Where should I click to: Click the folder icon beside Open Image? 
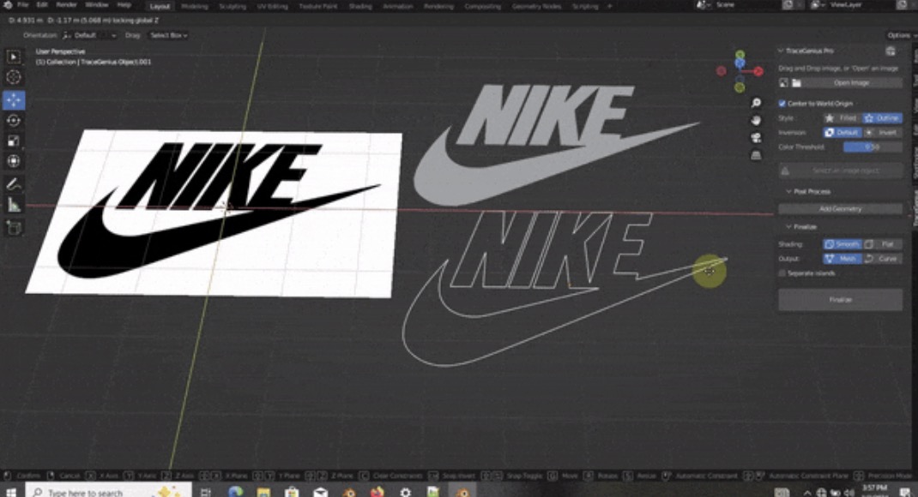click(x=796, y=83)
